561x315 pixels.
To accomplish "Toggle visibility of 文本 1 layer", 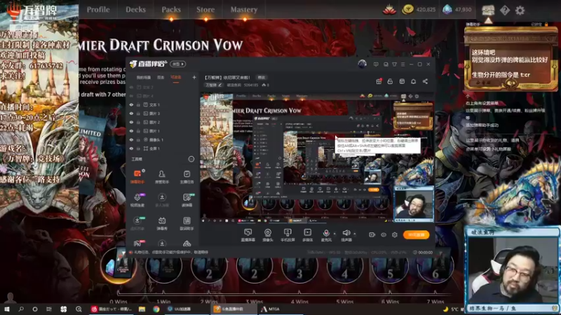I will pos(131,104).
